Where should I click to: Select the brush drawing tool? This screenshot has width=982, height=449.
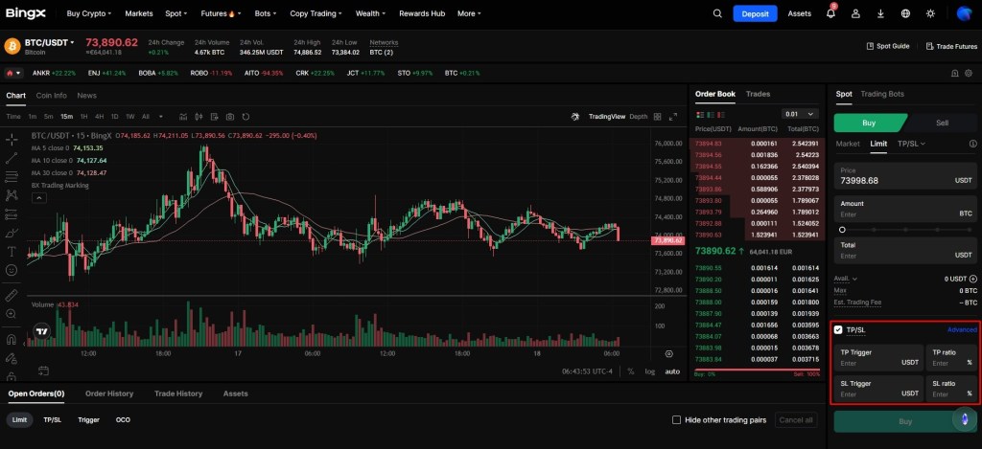12,234
